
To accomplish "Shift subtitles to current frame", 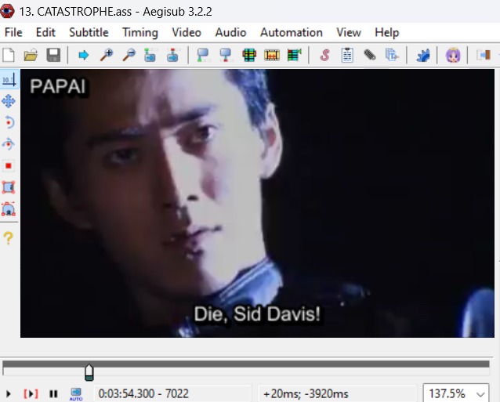I will pyautogui.click(x=295, y=55).
